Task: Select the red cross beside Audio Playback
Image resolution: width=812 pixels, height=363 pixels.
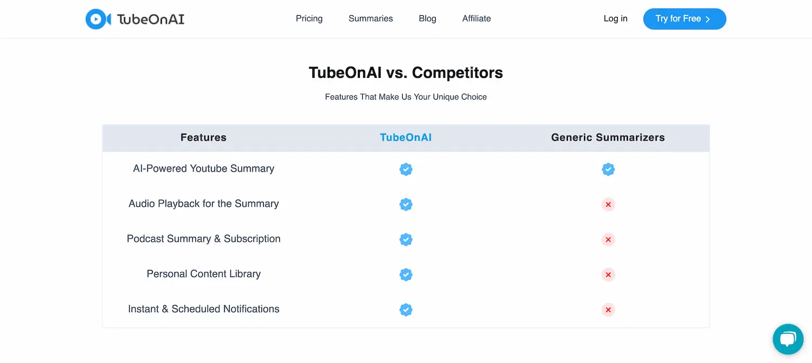Action: 608,204
